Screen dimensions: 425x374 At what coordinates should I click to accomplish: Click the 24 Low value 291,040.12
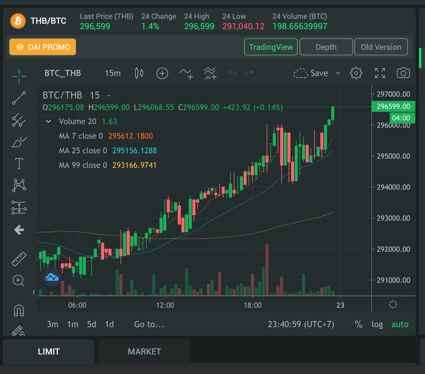pyautogui.click(x=243, y=26)
